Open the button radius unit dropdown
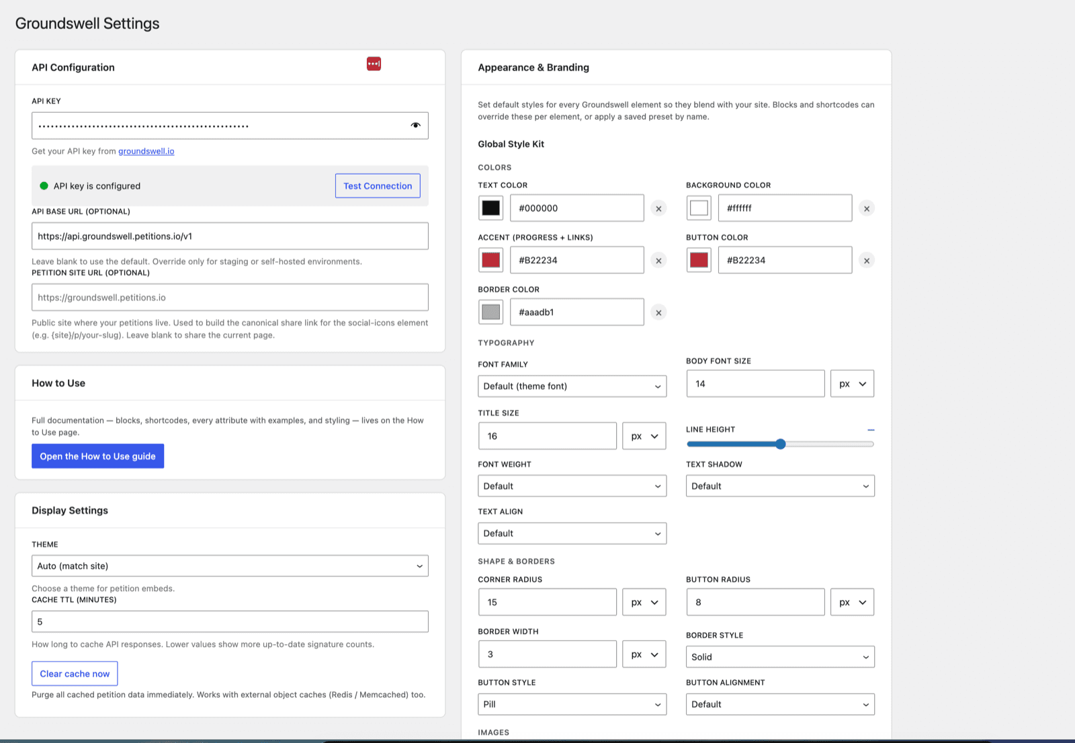 pos(853,602)
